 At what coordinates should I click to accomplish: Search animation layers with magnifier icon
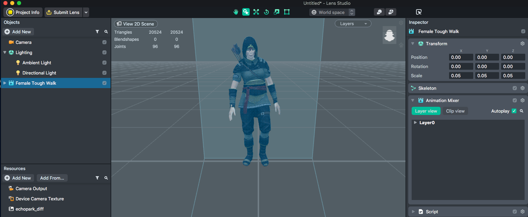[522, 111]
